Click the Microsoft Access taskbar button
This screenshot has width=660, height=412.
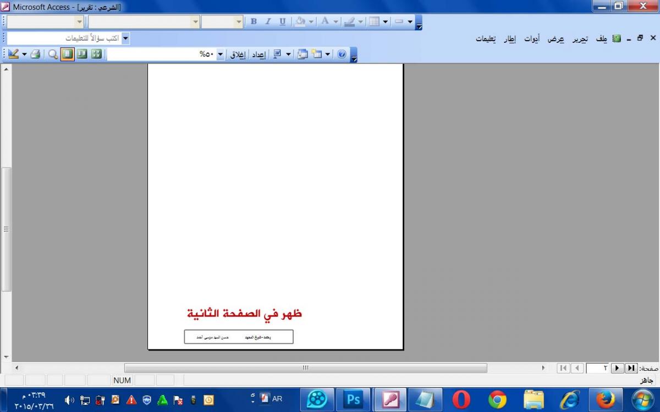[x=390, y=399]
